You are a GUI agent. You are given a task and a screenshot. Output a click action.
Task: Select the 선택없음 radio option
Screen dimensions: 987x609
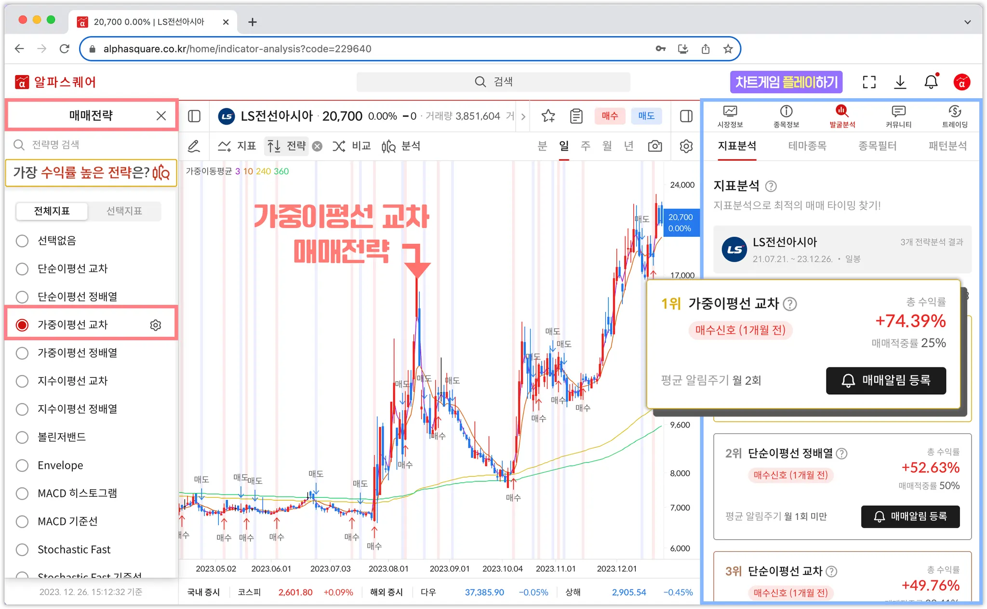pyautogui.click(x=22, y=241)
